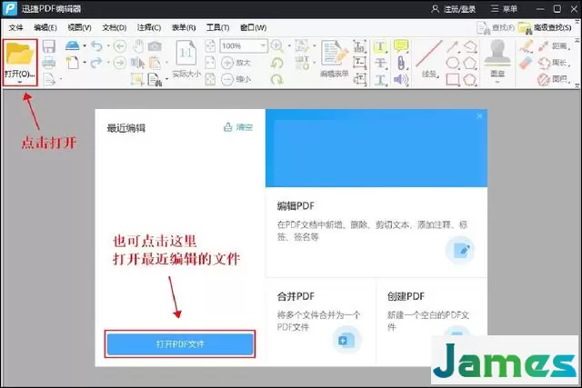582x388 pixels.
Task: Expand the Stamp (图章) dropdown arrow
Action: [x=497, y=82]
